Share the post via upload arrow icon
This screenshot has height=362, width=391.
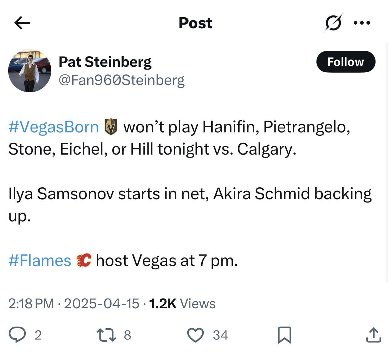(373, 335)
